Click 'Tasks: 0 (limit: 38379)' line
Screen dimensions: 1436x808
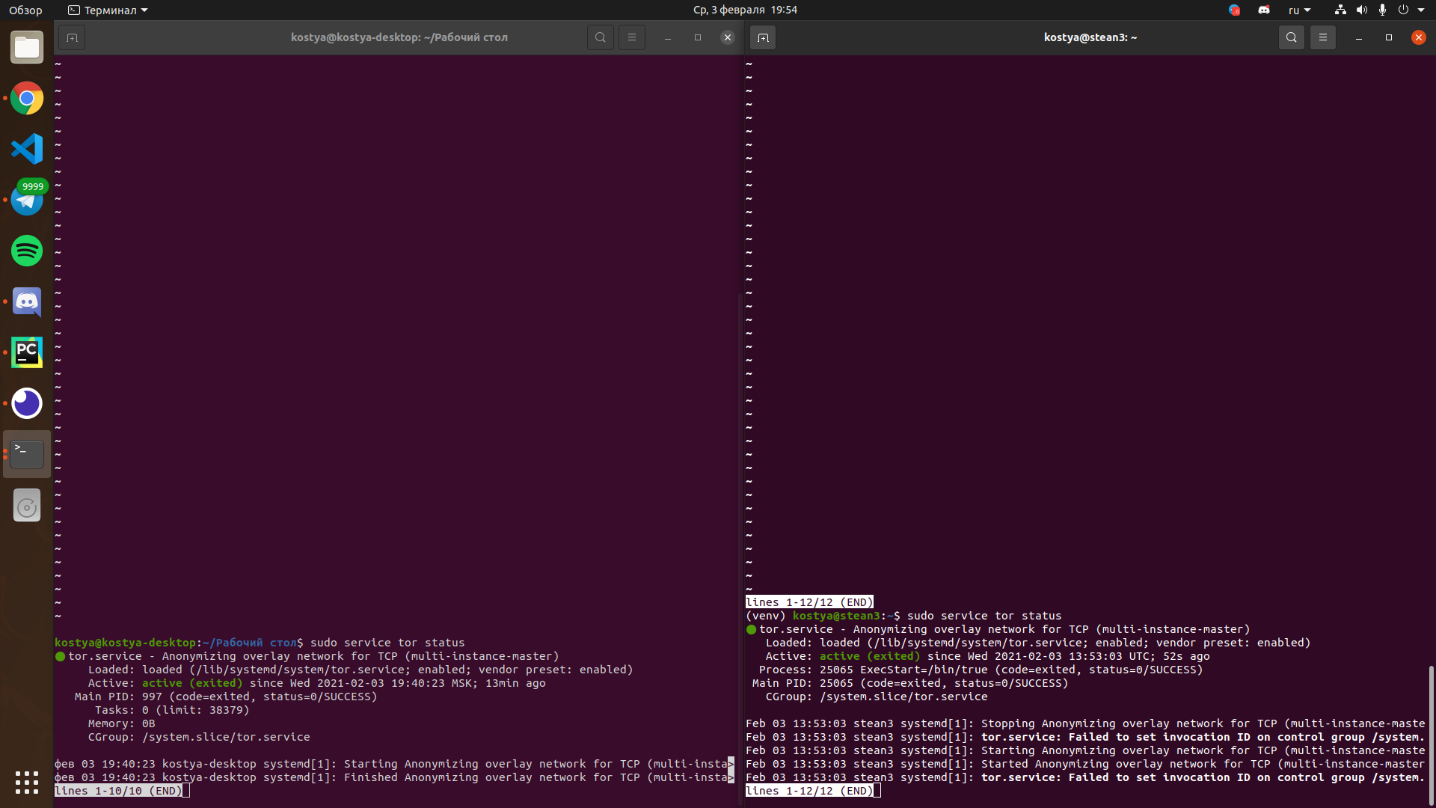click(x=172, y=710)
